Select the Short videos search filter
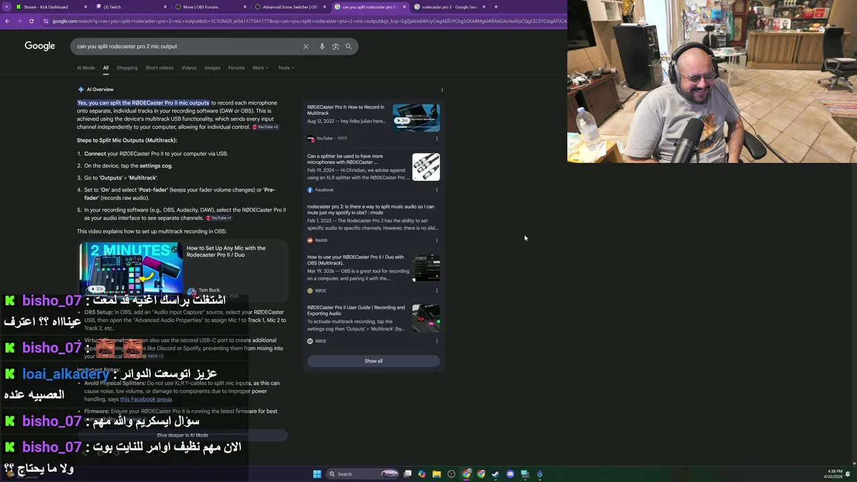The image size is (857, 482). [x=159, y=68]
